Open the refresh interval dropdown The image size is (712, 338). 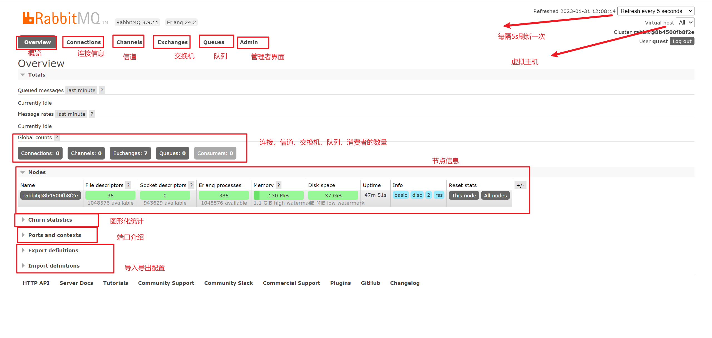point(656,11)
